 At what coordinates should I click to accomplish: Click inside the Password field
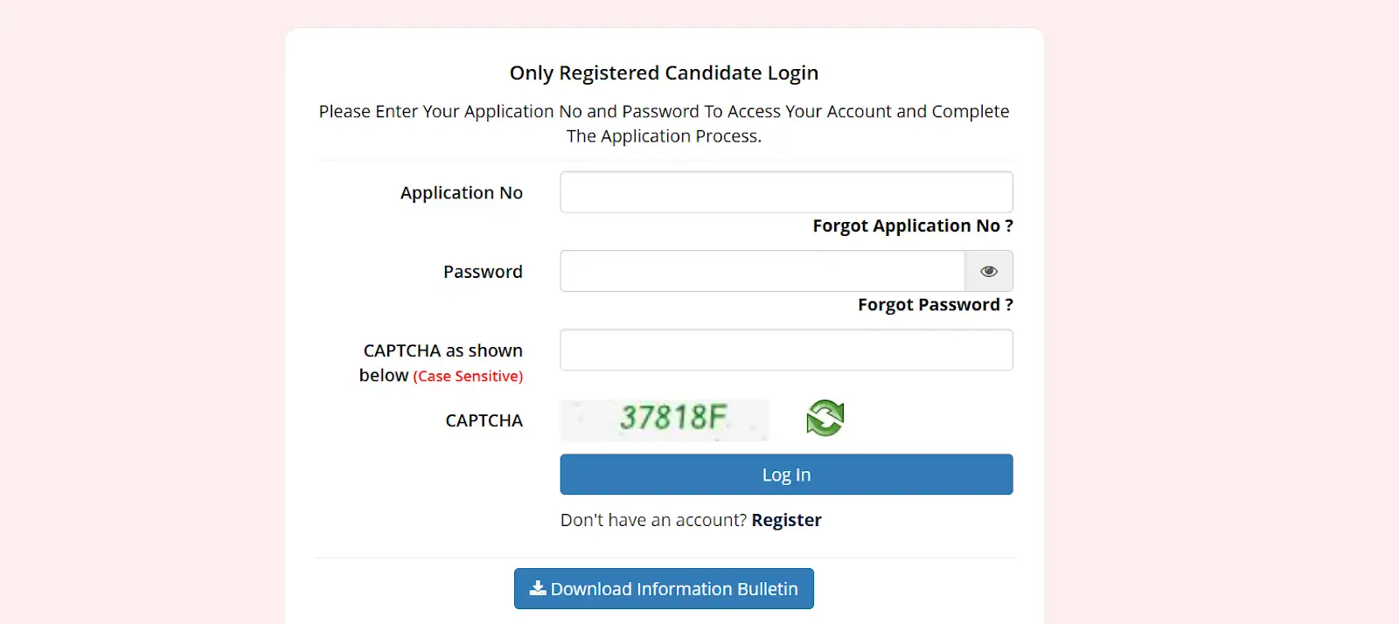click(x=761, y=271)
